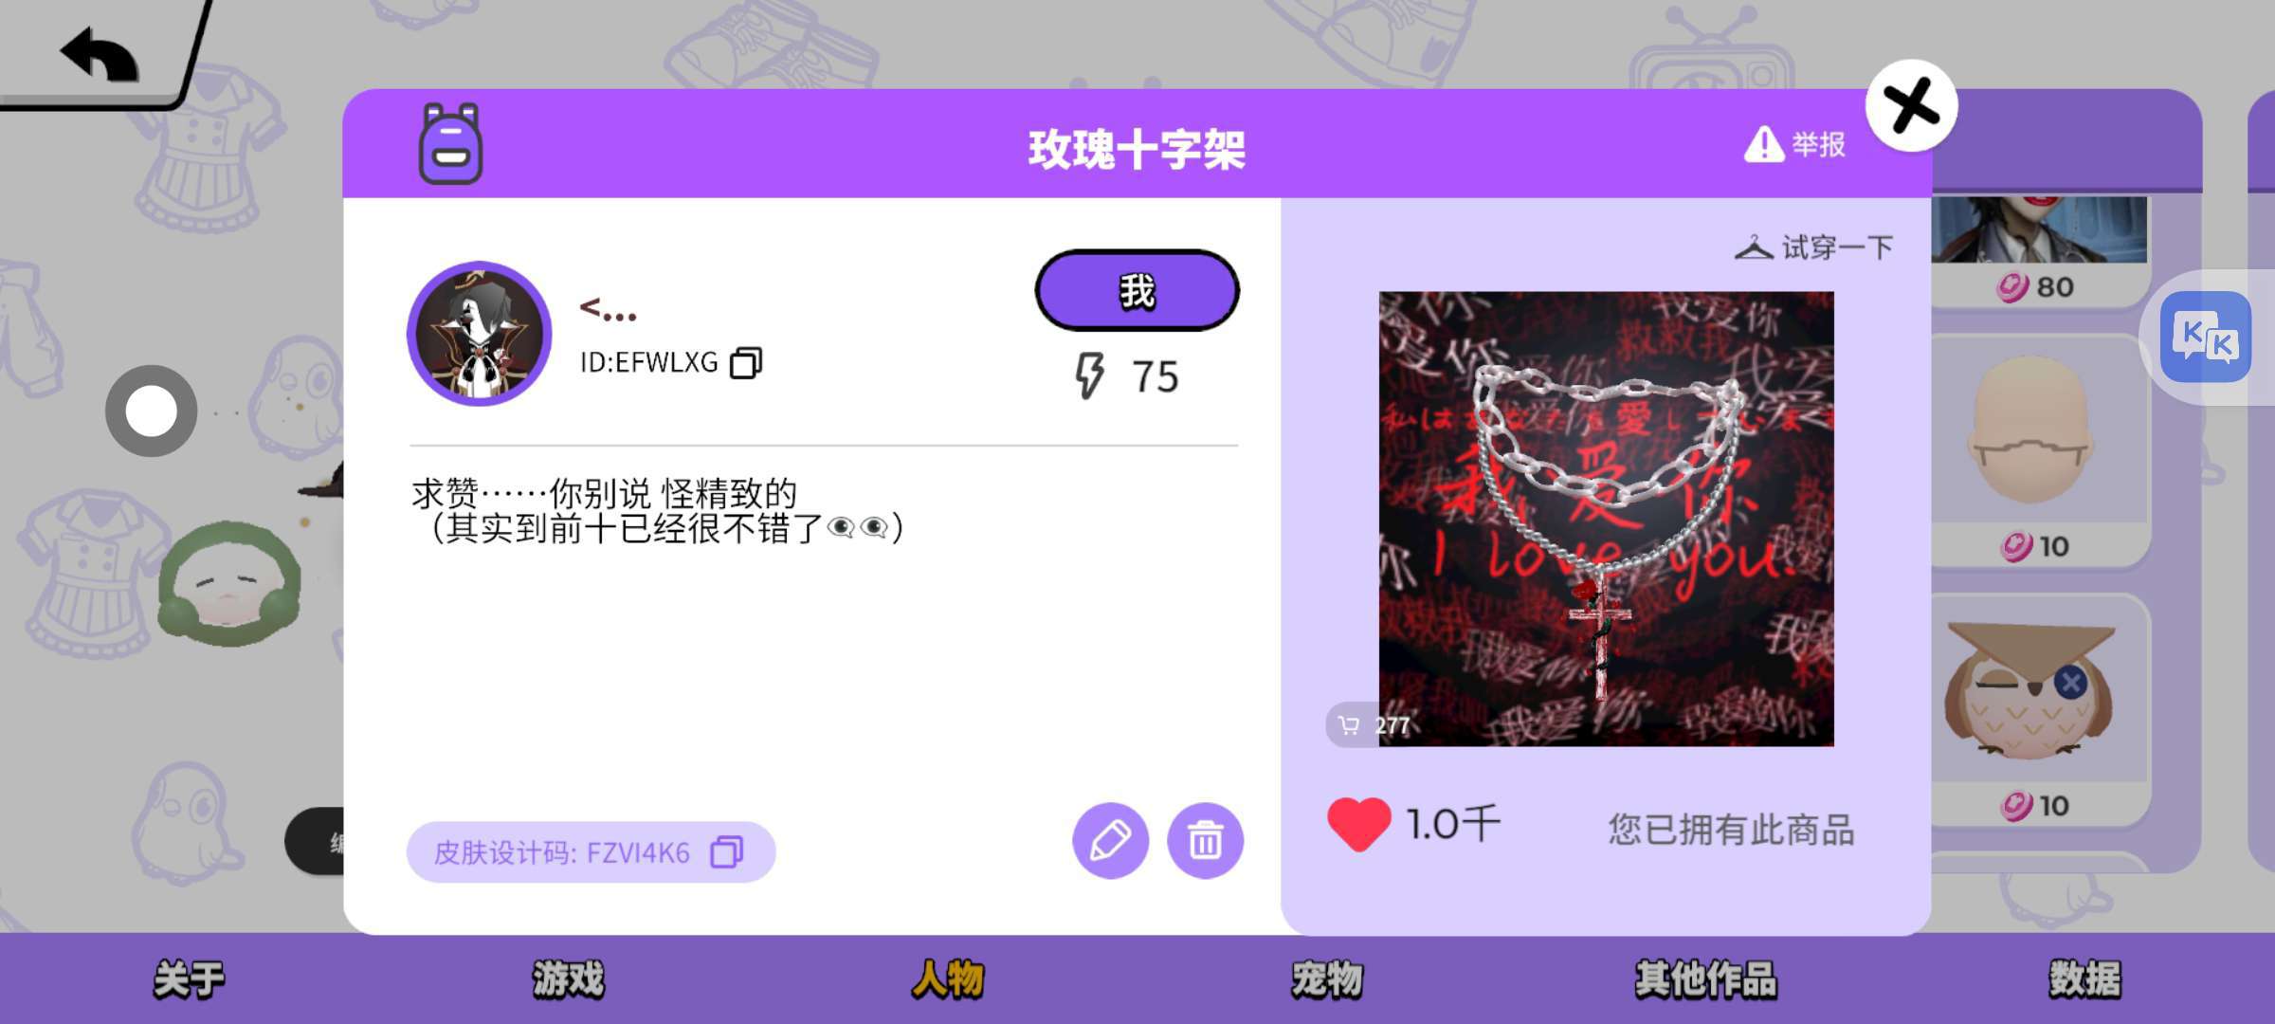The image size is (2275, 1024).
Task: Delete item with trash can icon
Action: 1205,841
